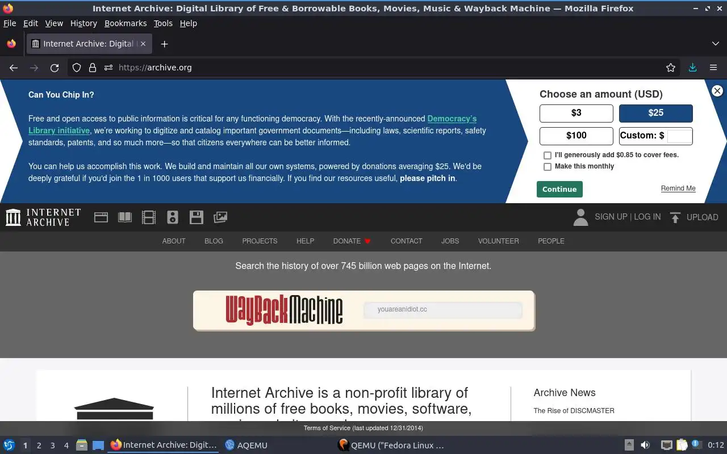Open the View menu
Image resolution: width=727 pixels, height=454 pixels.
[54, 23]
